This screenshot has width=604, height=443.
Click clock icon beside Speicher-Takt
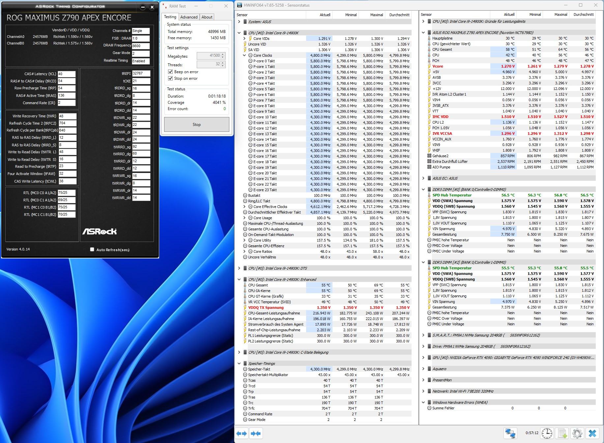point(245,369)
